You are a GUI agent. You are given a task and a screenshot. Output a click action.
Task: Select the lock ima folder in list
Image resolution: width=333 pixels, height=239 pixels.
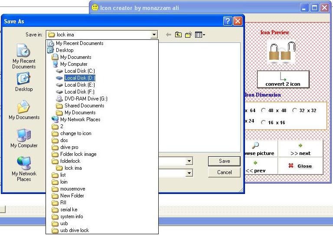pyautogui.click(x=102, y=168)
